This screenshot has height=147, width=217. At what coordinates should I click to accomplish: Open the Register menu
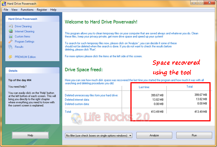tap(42, 10)
